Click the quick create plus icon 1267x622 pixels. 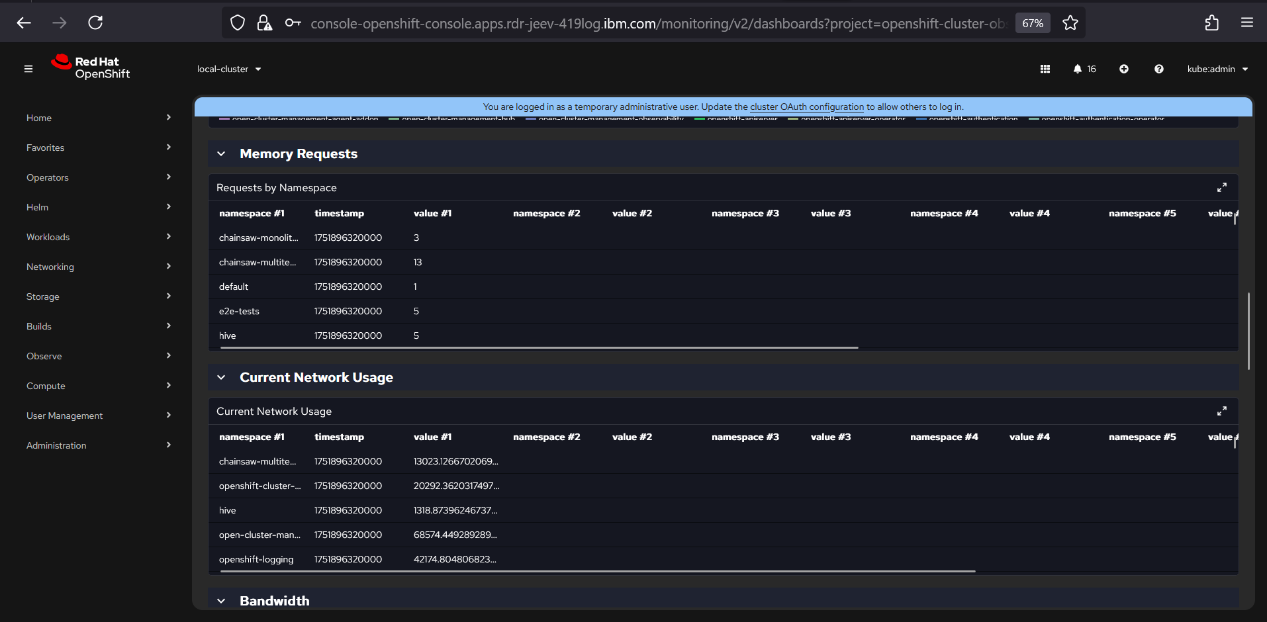click(x=1124, y=69)
